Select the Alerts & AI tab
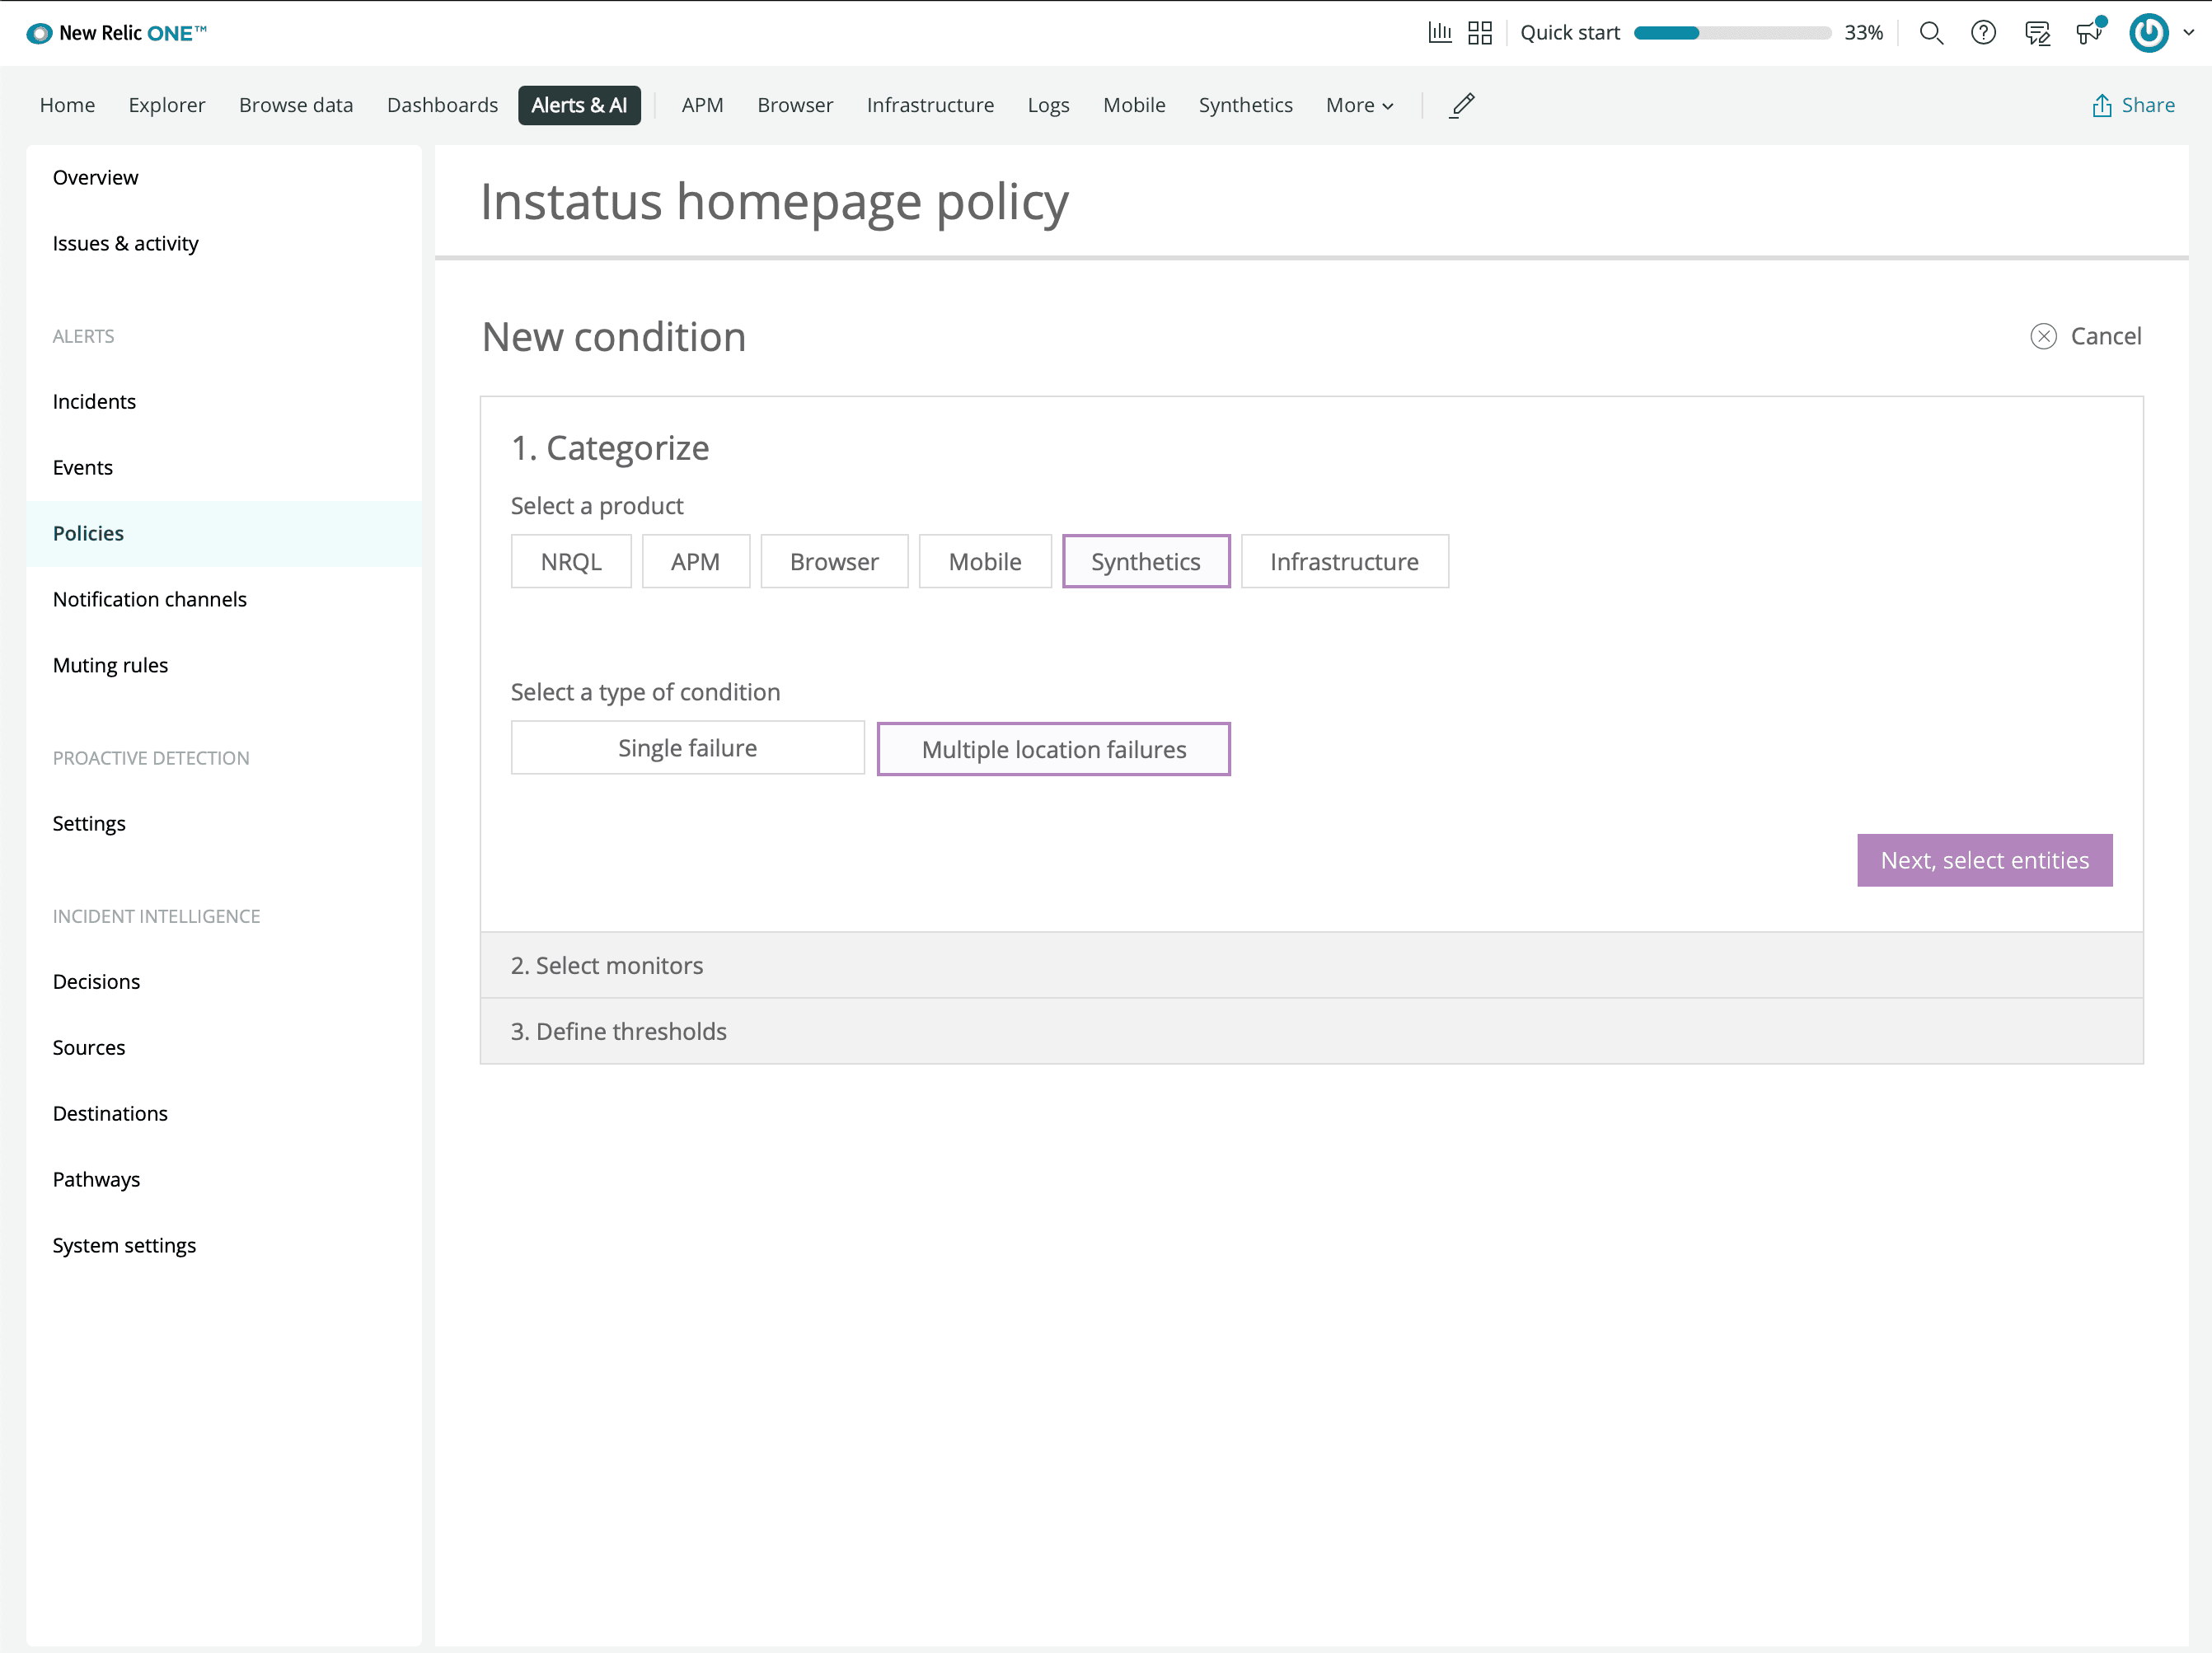The width and height of the screenshot is (2212, 1653). pos(579,105)
